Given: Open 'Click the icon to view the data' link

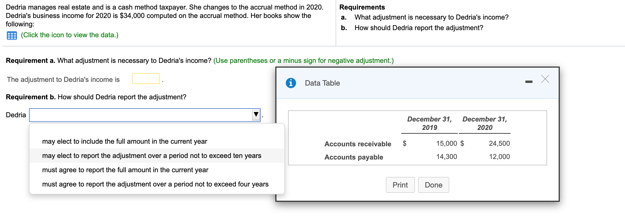Looking at the screenshot, I should pos(70,35).
